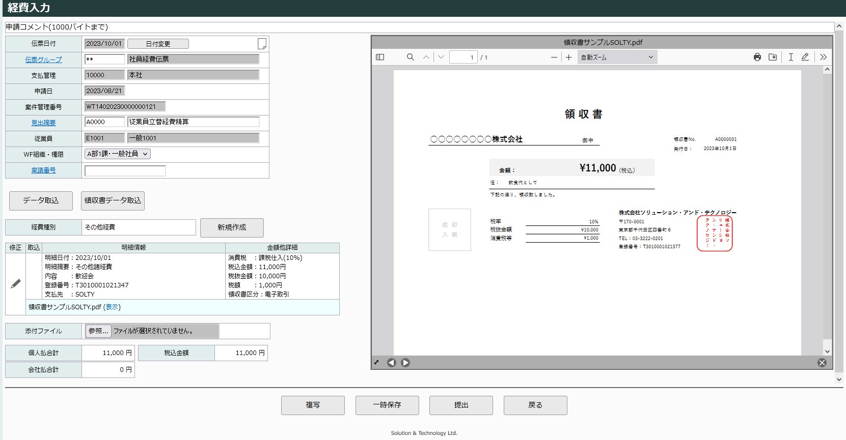The image size is (846, 440).
Task: Click the 登録番号 T3010001021347 detail line
Action: click(87, 285)
